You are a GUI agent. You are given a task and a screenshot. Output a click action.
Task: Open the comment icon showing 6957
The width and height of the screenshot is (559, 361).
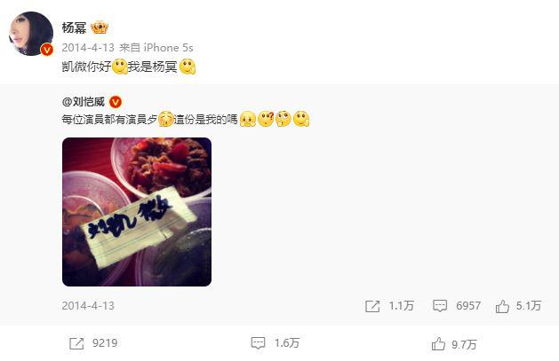440,306
